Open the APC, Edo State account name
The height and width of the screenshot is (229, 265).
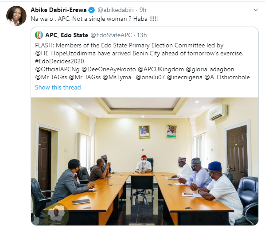coord(66,35)
